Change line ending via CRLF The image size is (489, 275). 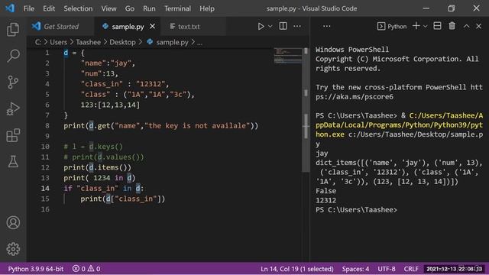point(411,269)
